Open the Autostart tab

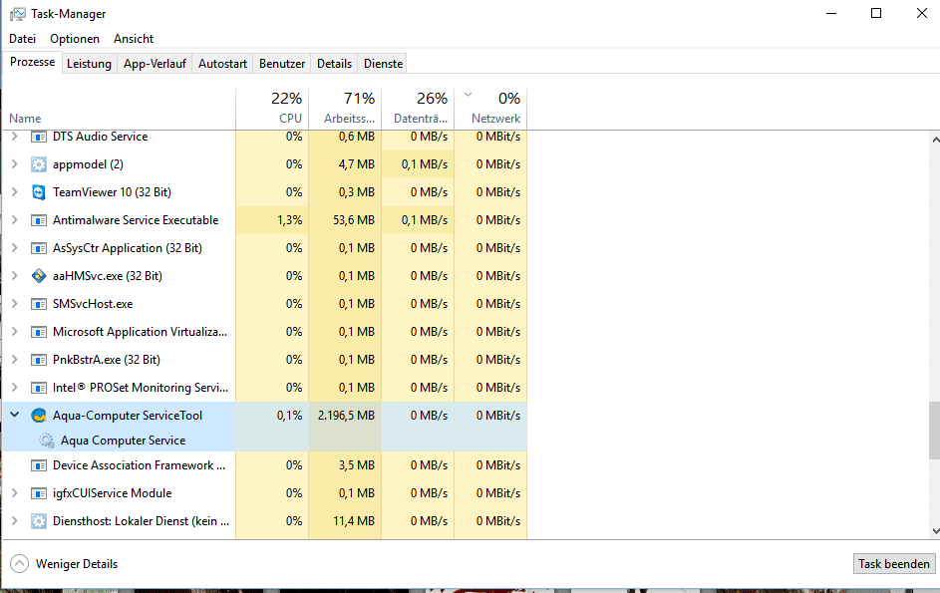(x=222, y=64)
